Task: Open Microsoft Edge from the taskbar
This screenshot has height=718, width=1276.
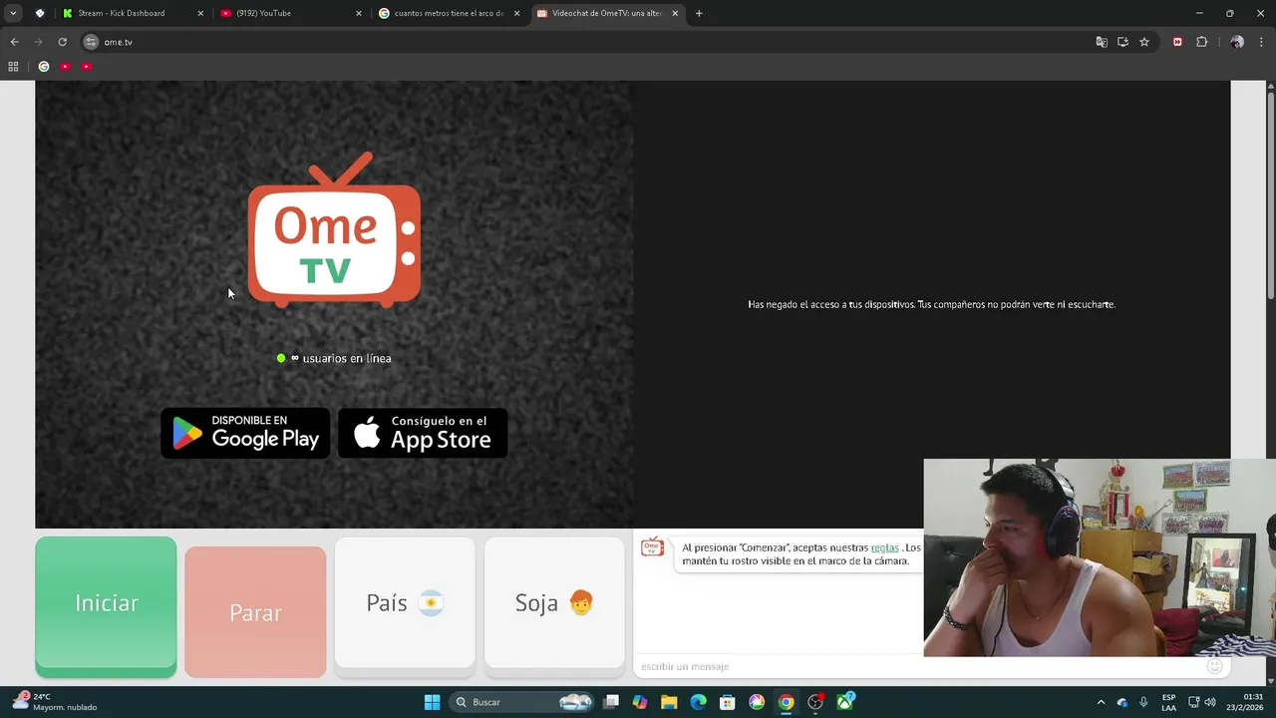Action: [x=698, y=702]
